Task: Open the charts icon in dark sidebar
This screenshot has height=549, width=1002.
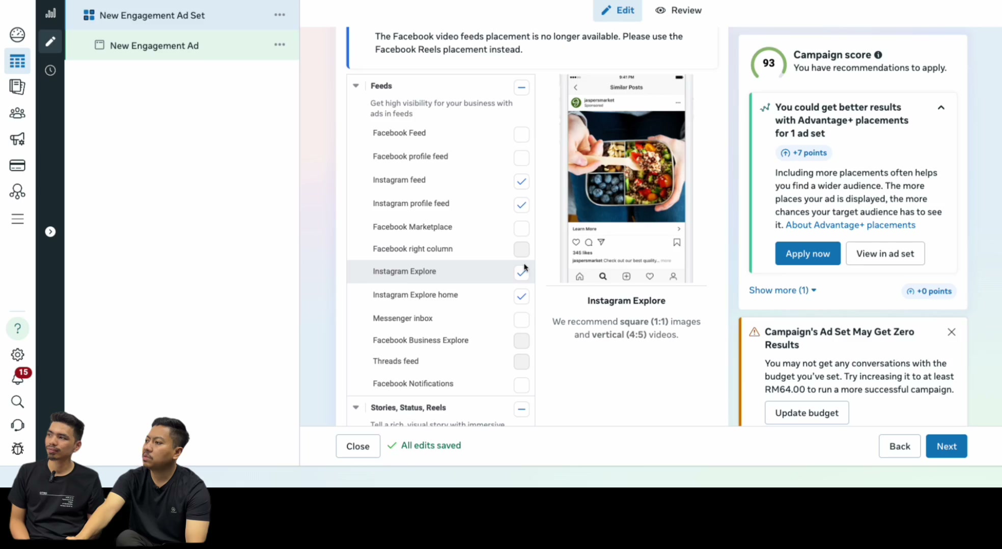Action: [50, 13]
